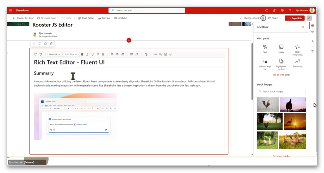
Task: Select the white rooster stock image
Action: point(268,104)
